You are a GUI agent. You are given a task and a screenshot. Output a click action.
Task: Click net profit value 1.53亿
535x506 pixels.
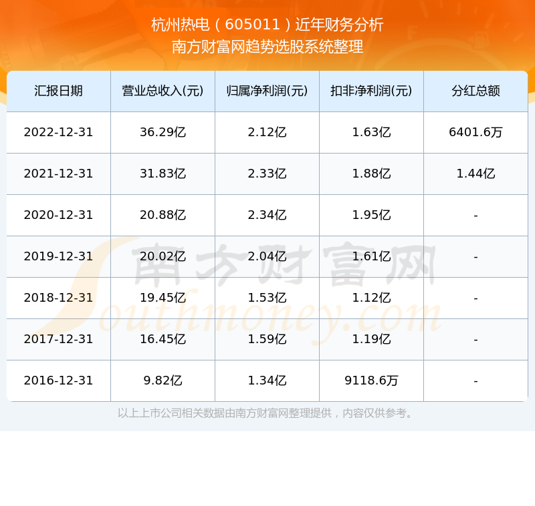267,298
